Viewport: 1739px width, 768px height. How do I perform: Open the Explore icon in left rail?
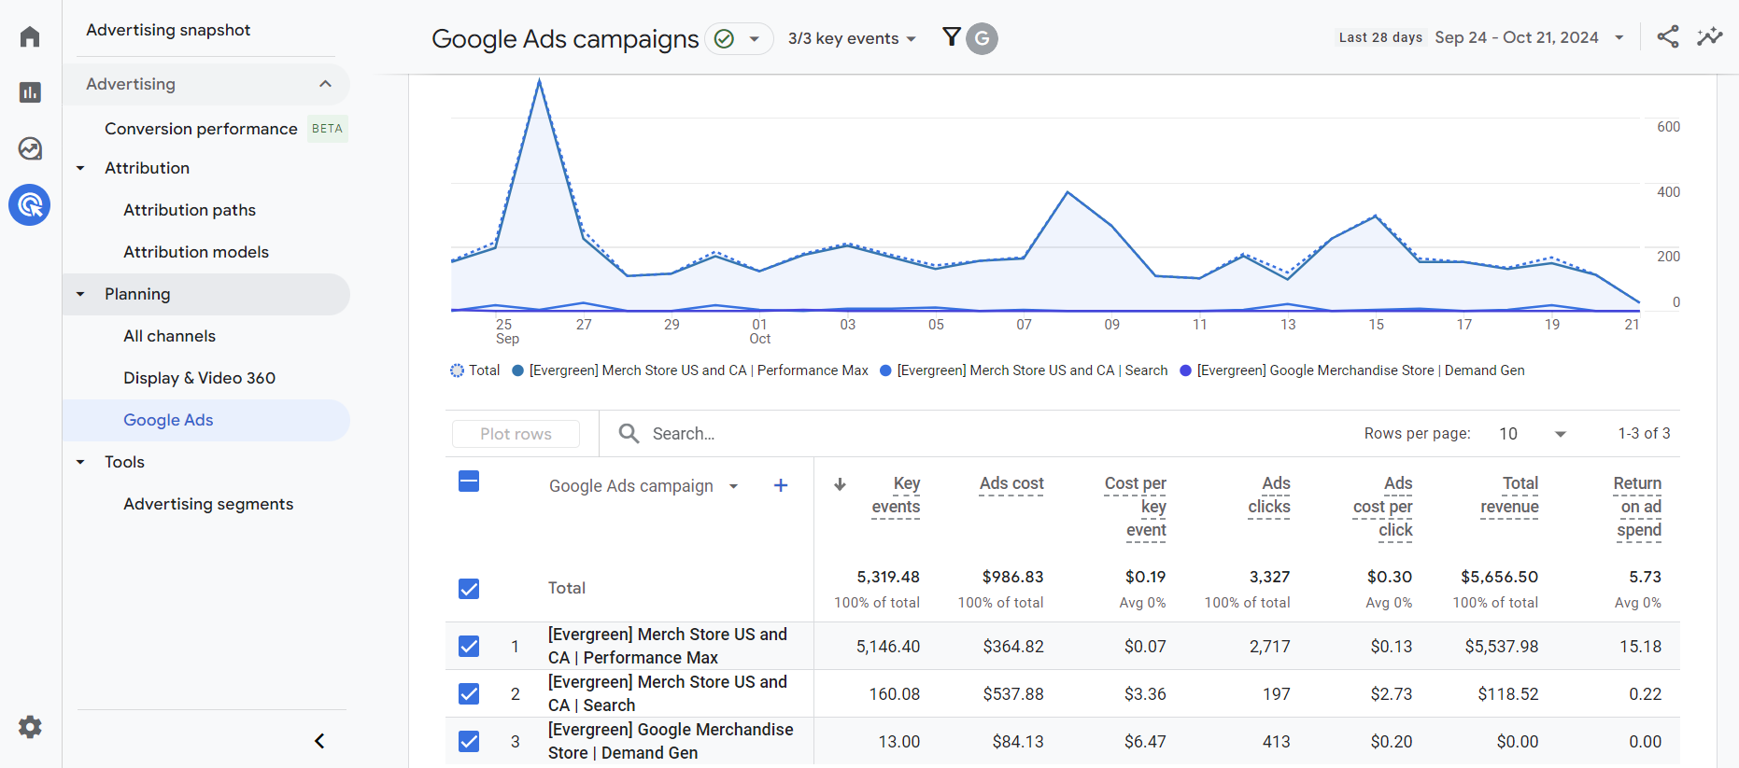pos(30,148)
